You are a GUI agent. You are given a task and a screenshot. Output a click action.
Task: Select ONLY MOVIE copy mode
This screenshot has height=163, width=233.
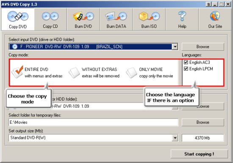click(150, 73)
